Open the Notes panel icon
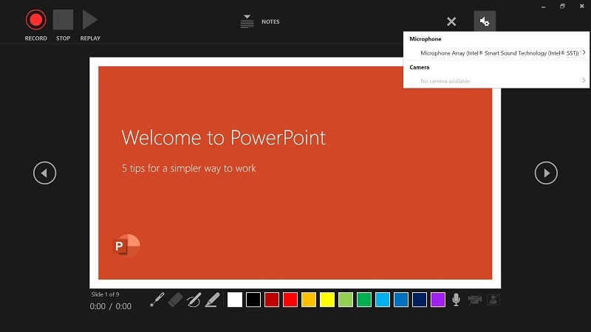The width and height of the screenshot is (591, 332). tap(247, 21)
